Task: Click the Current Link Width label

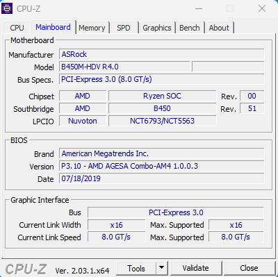Action: pos(50,225)
